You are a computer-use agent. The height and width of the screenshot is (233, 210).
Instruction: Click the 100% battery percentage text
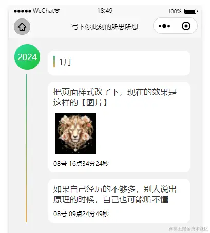(x=175, y=11)
